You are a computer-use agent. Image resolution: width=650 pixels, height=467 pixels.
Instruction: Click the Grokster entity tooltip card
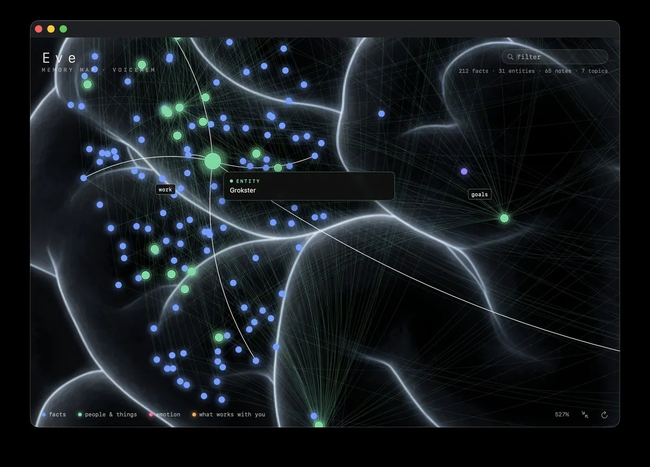(x=309, y=186)
